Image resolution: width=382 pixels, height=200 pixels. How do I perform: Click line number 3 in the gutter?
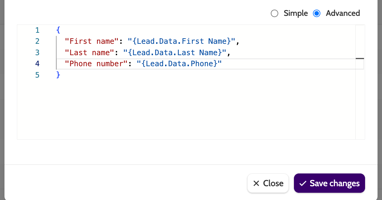pos(37,52)
